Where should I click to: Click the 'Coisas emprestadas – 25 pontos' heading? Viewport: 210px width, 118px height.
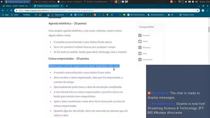(x=69, y=58)
